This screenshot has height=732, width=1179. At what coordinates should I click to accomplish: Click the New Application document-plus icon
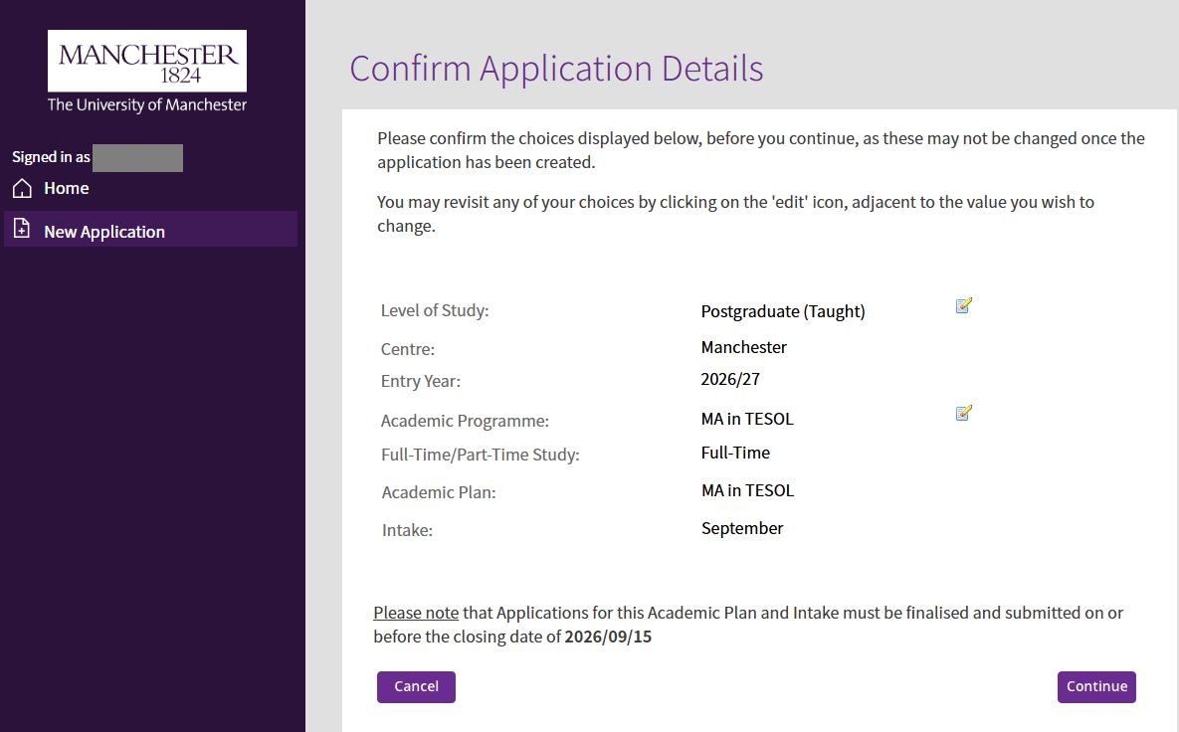click(22, 230)
